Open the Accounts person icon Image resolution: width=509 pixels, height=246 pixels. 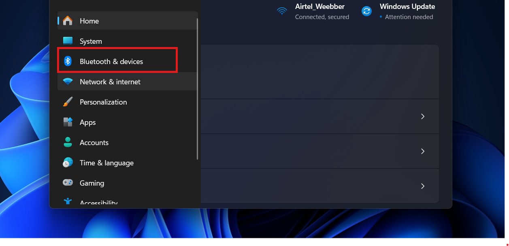pyautogui.click(x=67, y=142)
